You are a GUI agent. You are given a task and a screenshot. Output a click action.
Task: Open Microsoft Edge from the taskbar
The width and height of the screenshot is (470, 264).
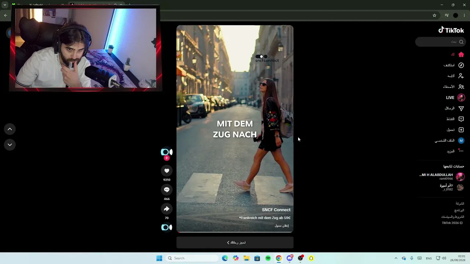(x=225, y=258)
